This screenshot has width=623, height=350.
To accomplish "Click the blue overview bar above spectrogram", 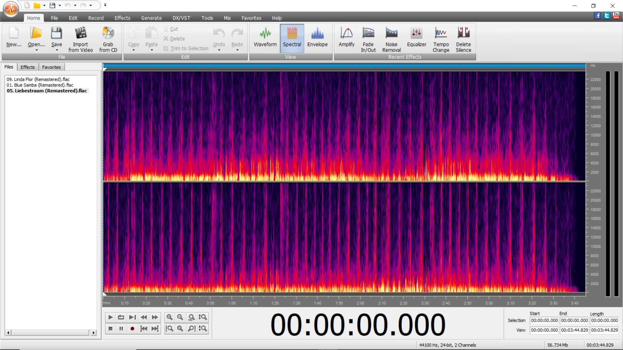I will pyautogui.click(x=344, y=66).
